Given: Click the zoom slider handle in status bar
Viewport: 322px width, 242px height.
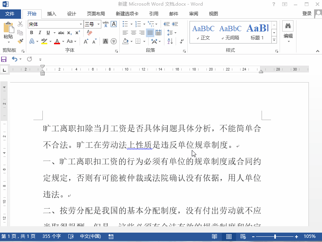Looking at the screenshot, I should coord(275,237).
